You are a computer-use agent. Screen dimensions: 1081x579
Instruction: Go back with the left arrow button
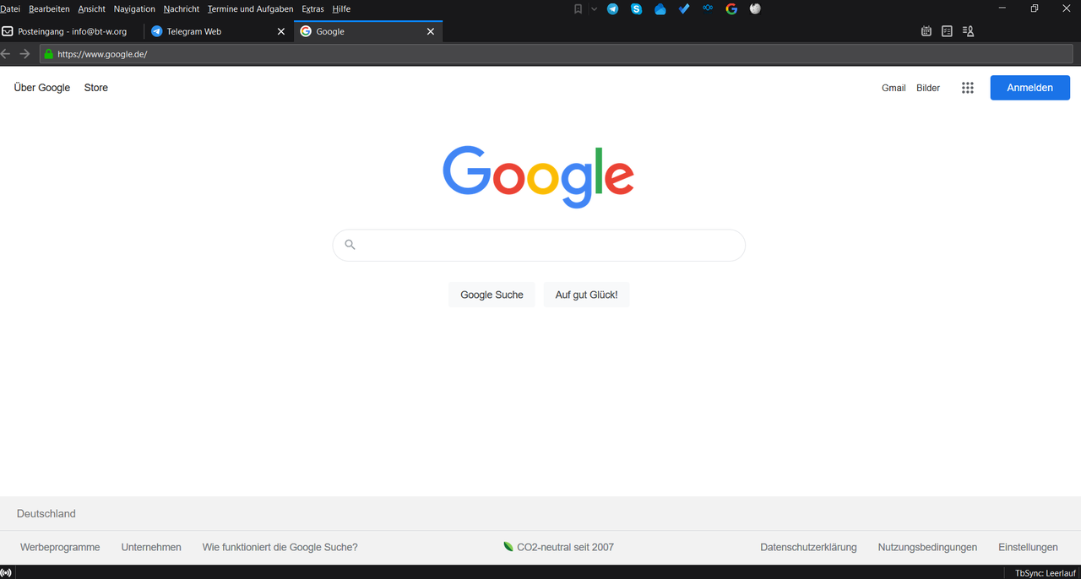[6, 54]
